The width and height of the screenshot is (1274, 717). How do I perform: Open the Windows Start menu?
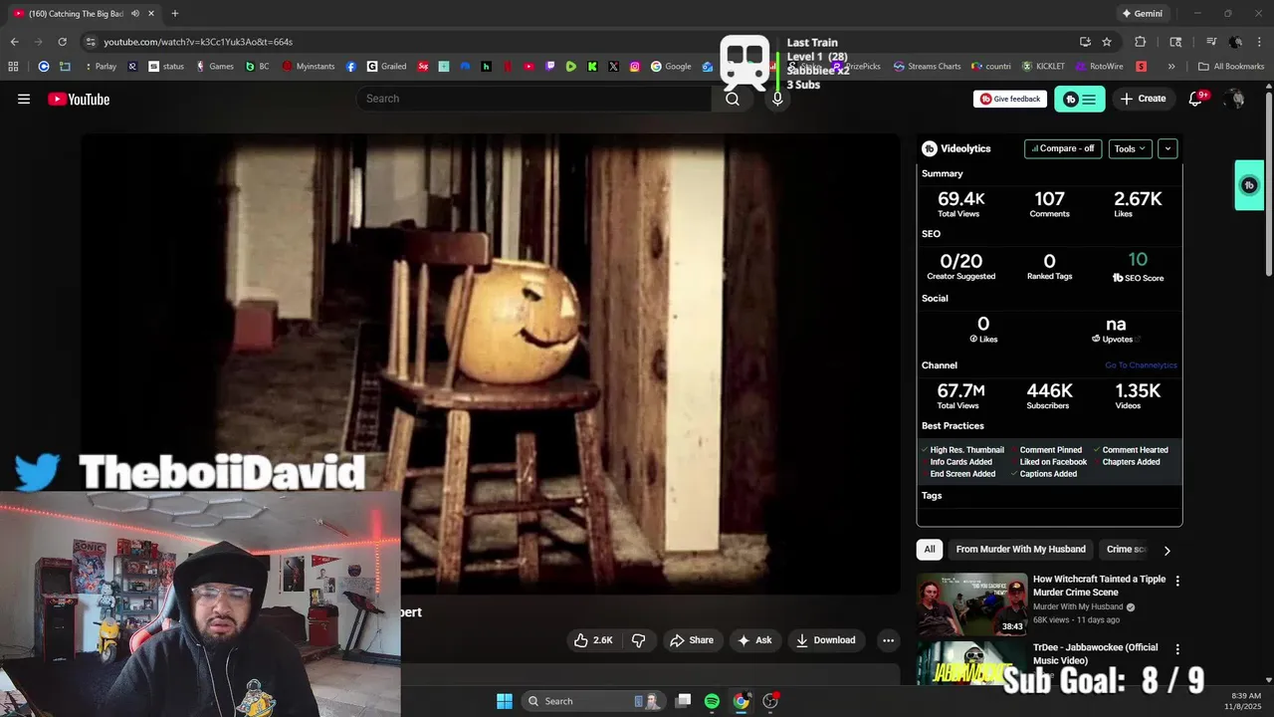click(505, 701)
